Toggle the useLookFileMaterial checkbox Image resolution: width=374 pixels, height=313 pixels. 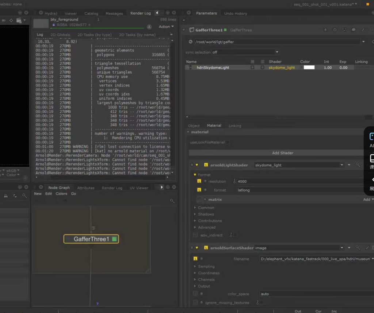228,142
